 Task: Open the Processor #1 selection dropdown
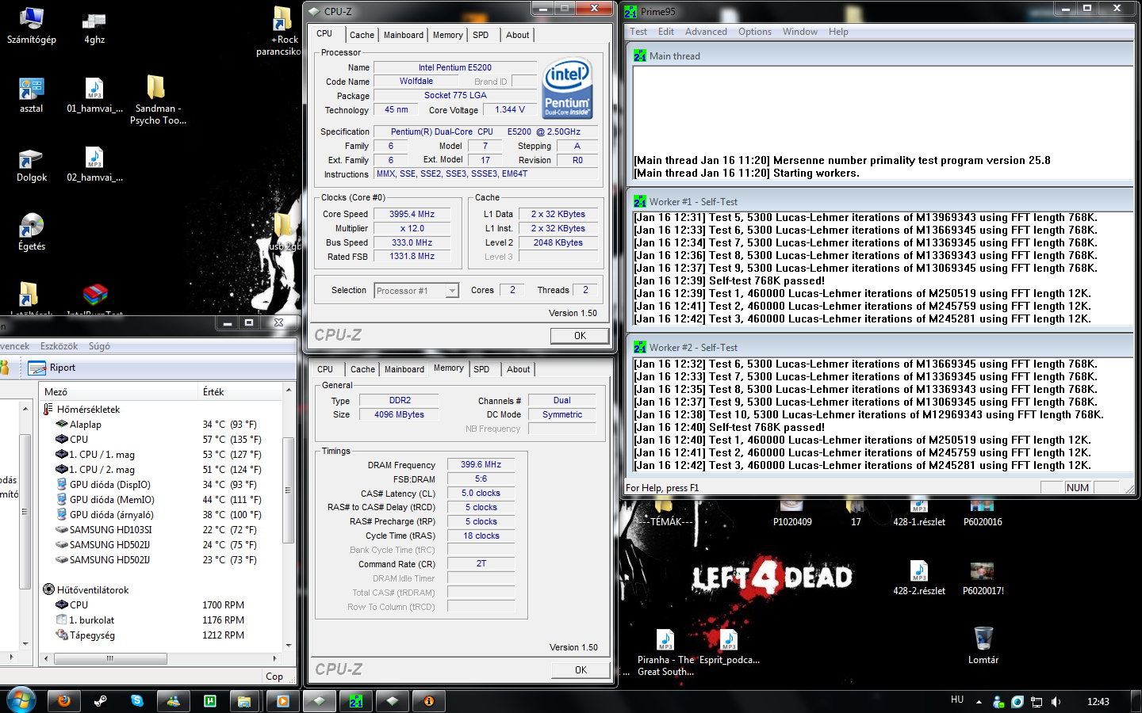click(x=416, y=291)
